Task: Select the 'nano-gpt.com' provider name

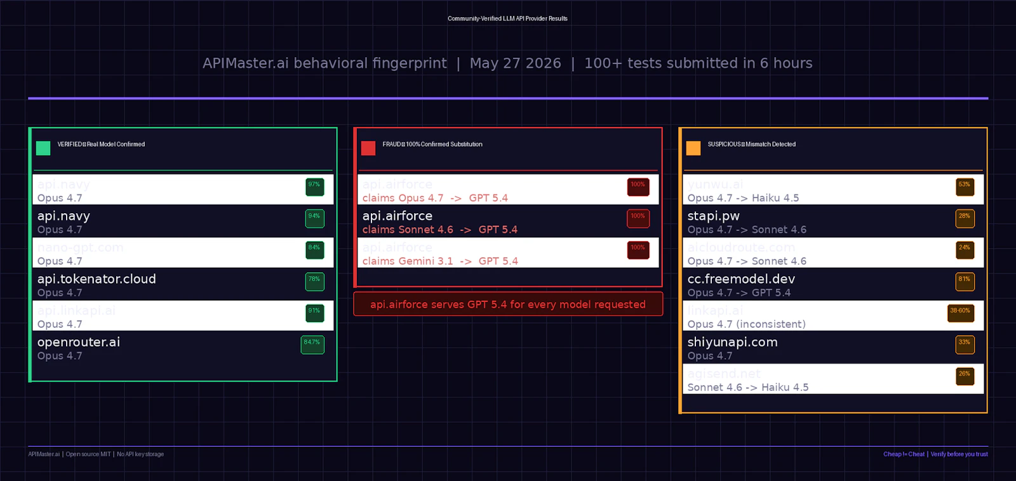Action: [x=81, y=247]
